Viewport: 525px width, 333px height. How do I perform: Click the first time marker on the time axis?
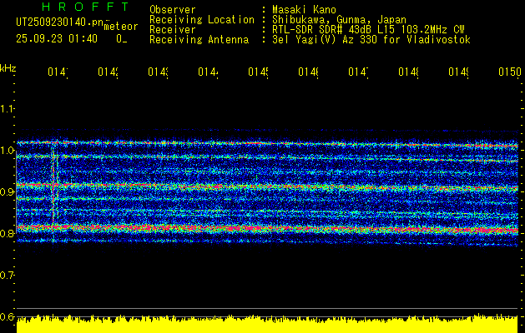(x=57, y=73)
